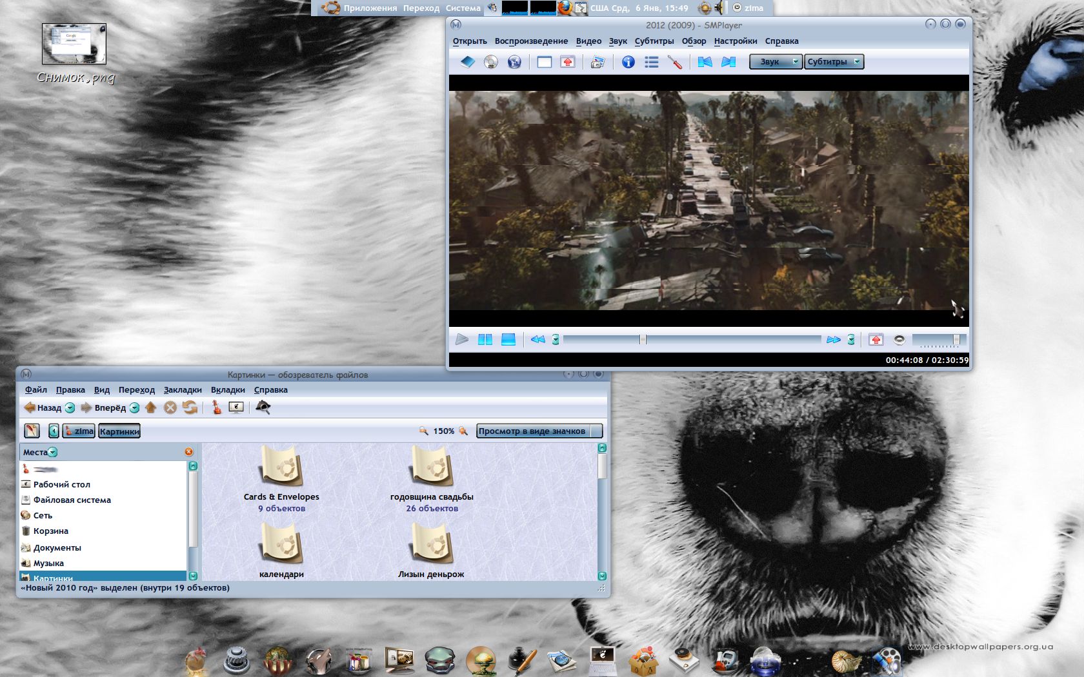Expand rewind step options arrow
The height and width of the screenshot is (677, 1084).
pyautogui.click(x=556, y=339)
